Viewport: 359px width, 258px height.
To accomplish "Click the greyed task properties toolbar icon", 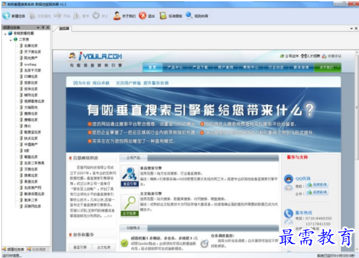I will (x=32, y=16).
